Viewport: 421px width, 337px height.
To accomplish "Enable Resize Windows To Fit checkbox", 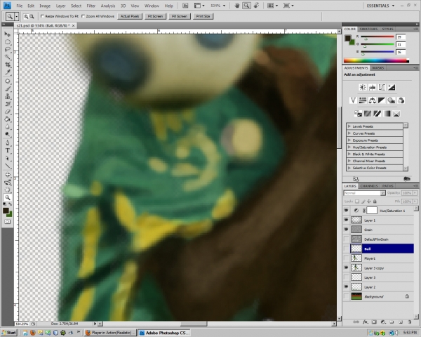I will [42, 16].
